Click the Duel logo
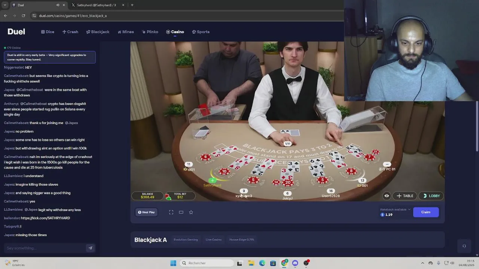This screenshot has width=479, height=269. click(x=16, y=32)
